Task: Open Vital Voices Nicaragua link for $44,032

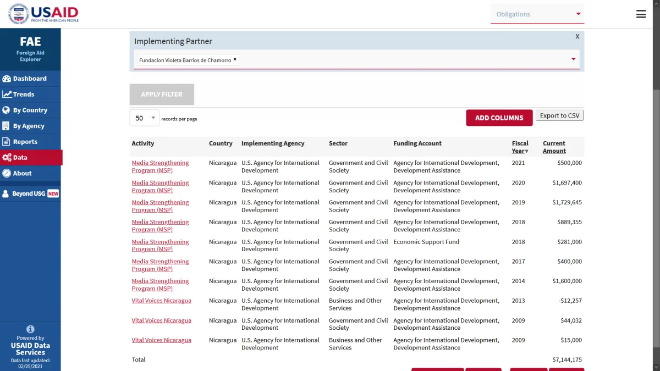Action: pos(162,320)
